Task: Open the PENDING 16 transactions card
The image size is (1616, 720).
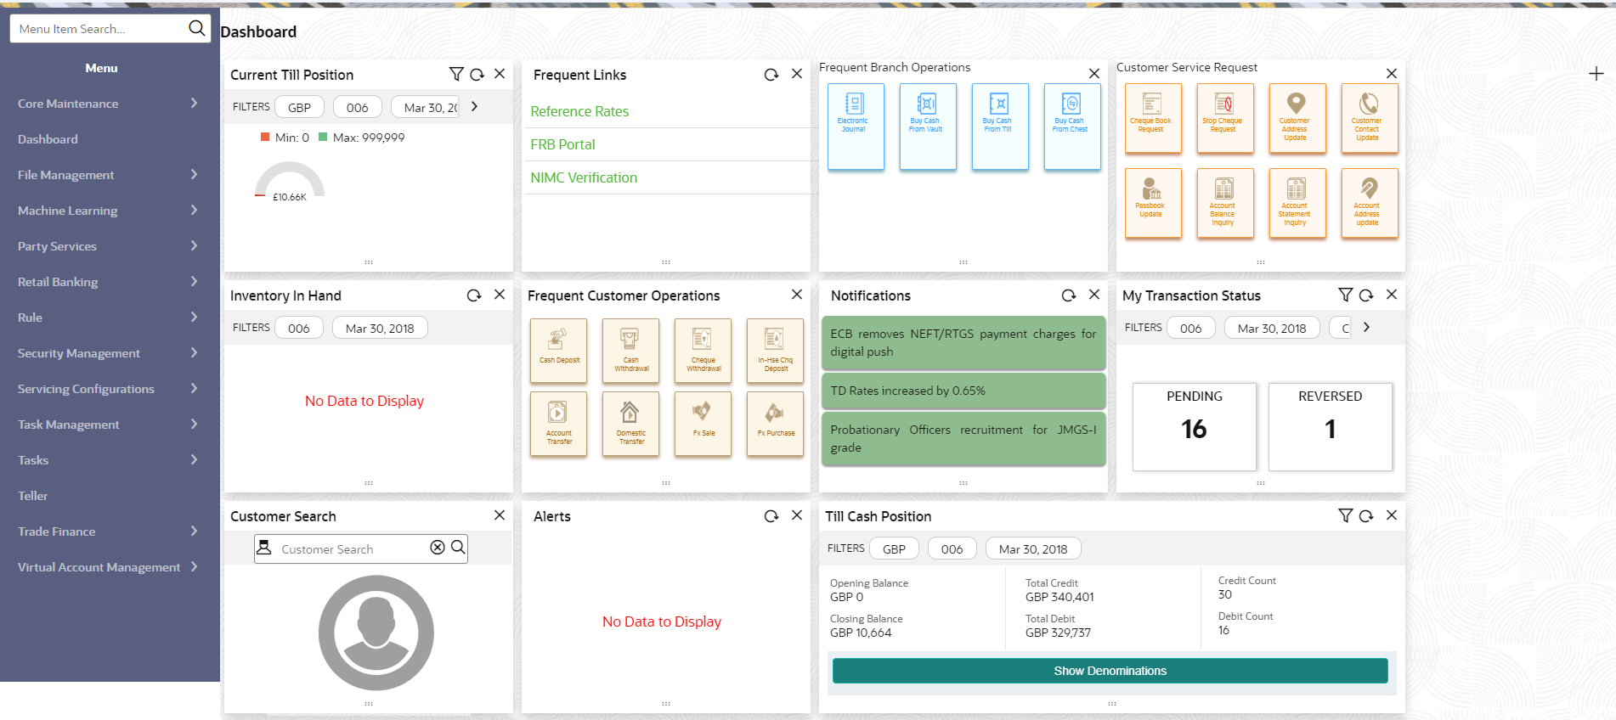Action: (x=1194, y=426)
